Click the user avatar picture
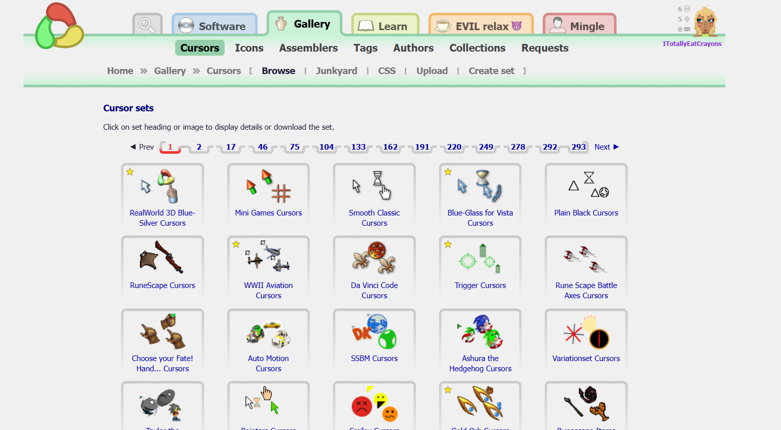Image resolution: width=781 pixels, height=430 pixels. [705, 21]
